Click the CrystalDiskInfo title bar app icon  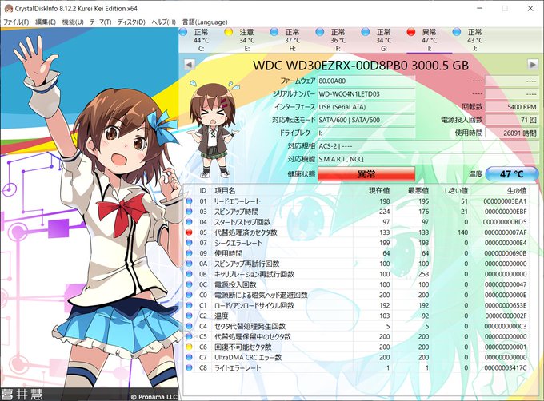(x=8, y=8)
